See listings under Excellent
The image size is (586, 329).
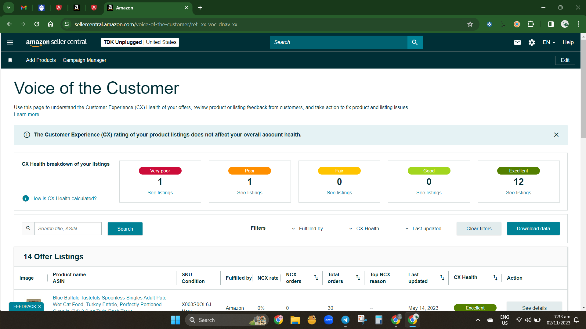click(x=518, y=193)
